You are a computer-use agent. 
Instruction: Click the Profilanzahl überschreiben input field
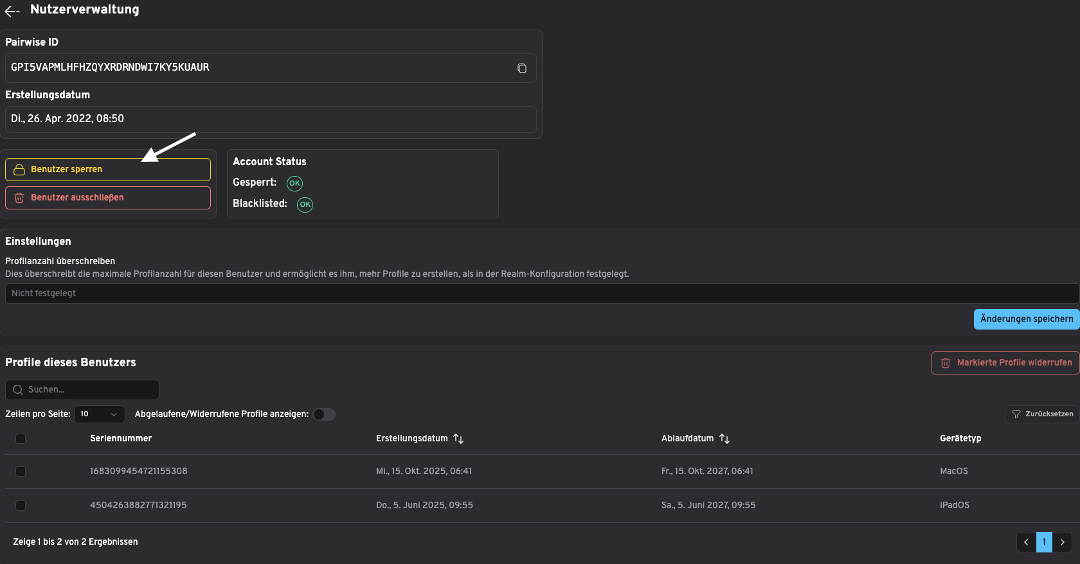coord(540,294)
